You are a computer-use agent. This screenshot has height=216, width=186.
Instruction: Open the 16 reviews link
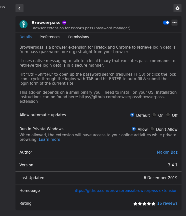[x=167, y=203]
